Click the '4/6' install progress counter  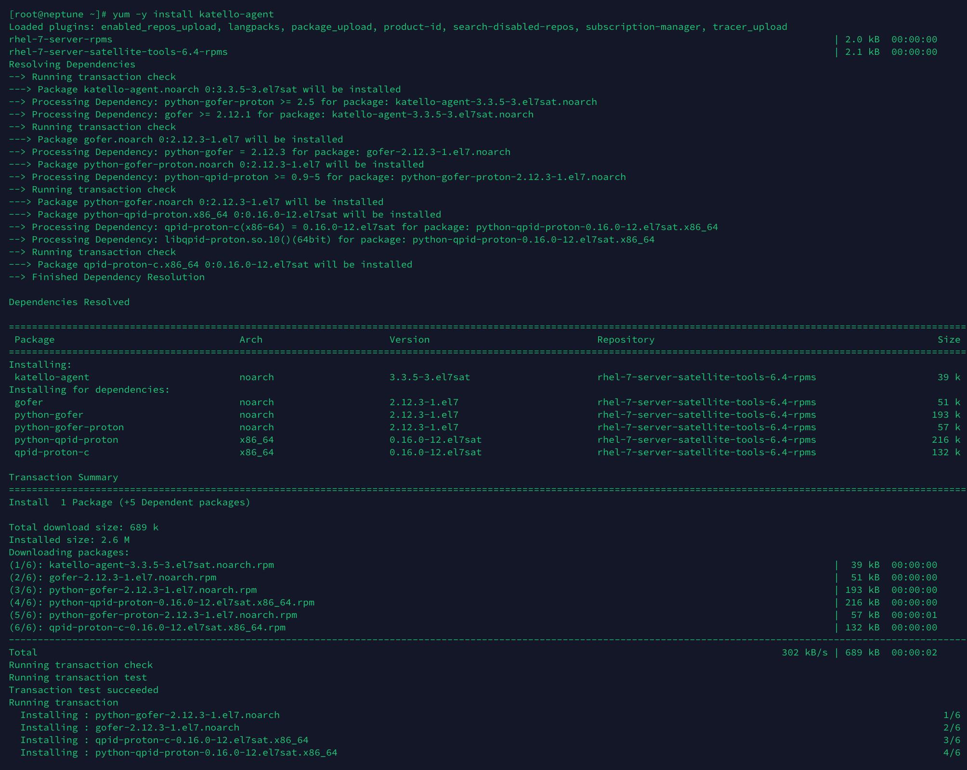(952, 753)
